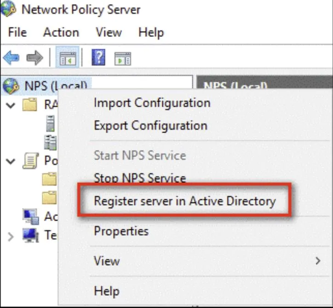This screenshot has width=333, height=308.
Task: Click Help at context menu bottom
Action: [x=107, y=291]
